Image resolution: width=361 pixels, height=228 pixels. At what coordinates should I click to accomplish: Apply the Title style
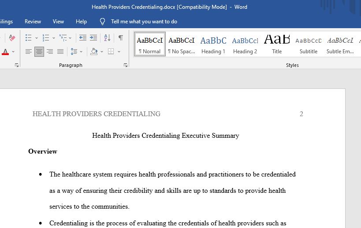(x=277, y=44)
